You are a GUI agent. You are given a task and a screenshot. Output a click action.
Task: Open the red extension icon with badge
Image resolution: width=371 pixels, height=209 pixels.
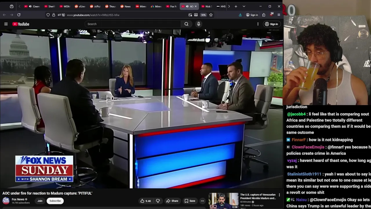click(x=271, y=15)
